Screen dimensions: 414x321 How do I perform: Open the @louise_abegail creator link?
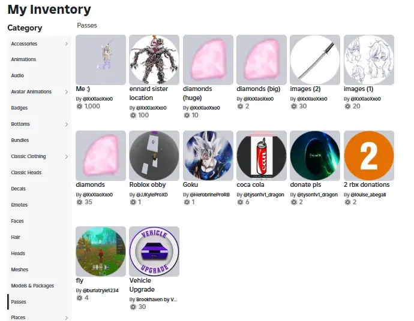click(x=368, y=195)
